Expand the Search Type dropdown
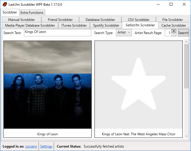191x151 pixels. pyautogui.click(x=124, y=33)
